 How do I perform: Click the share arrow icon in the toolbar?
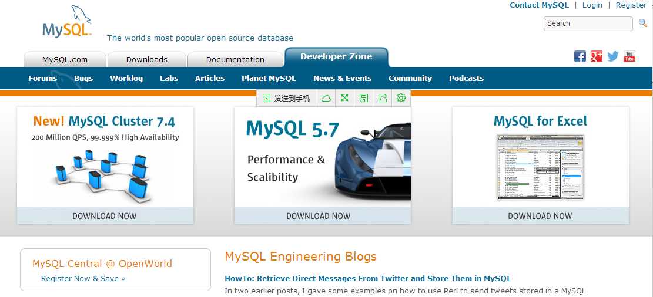coord(382,98)
